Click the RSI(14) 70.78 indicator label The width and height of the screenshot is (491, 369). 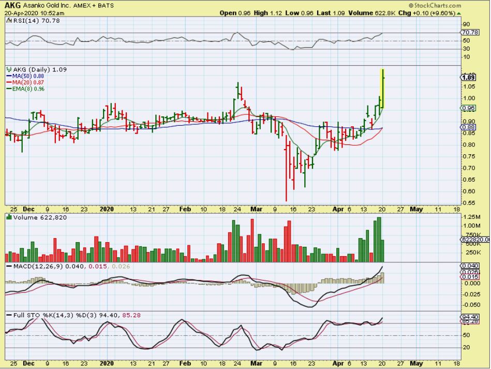click(36, 21)
